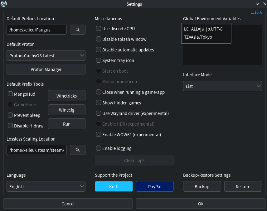Turn on the System tray icon
The image size is (267, 211).
pos(98,60)
